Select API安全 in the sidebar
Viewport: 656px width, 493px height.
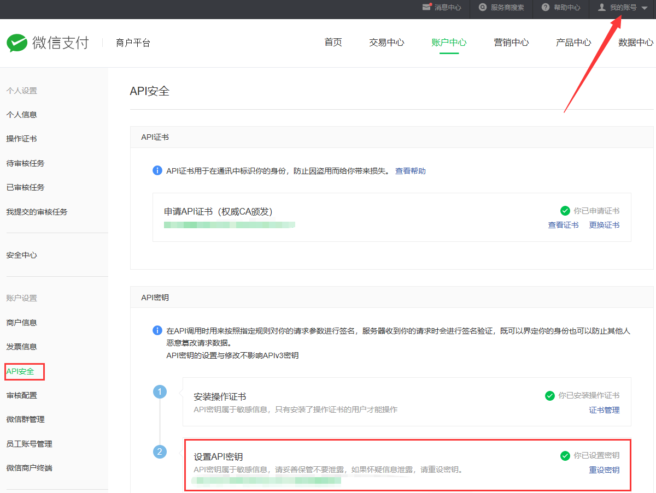click(x=20, y=371)
